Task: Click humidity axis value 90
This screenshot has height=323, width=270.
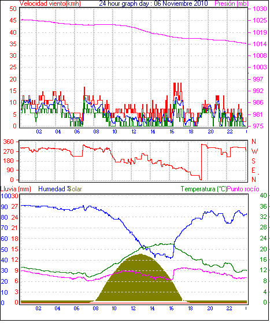Action: click(4, 207)
